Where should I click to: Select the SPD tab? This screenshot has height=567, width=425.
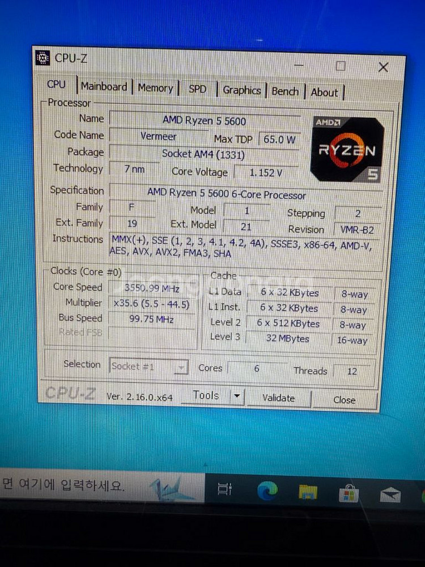198,89
